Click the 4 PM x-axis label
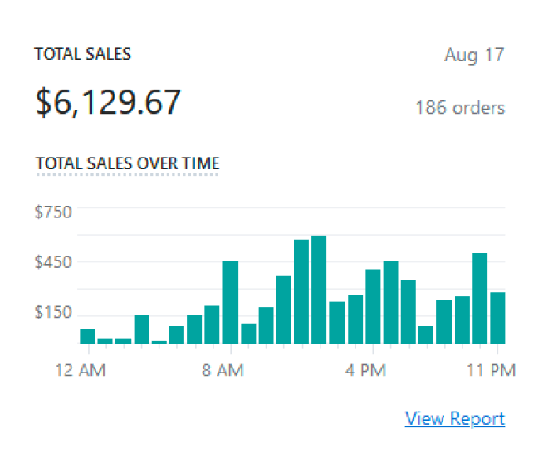 pyautogui.click(x=367, y=370)
